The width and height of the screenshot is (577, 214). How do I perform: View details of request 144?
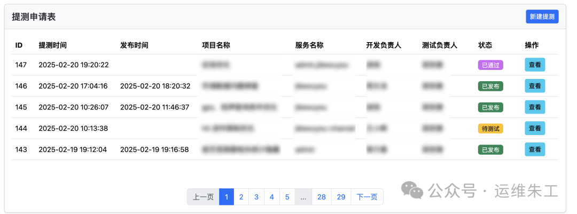(x=534, y=128)
